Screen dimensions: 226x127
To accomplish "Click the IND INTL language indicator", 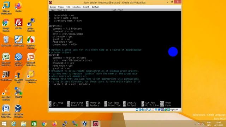I will click(x=209, y=124).
